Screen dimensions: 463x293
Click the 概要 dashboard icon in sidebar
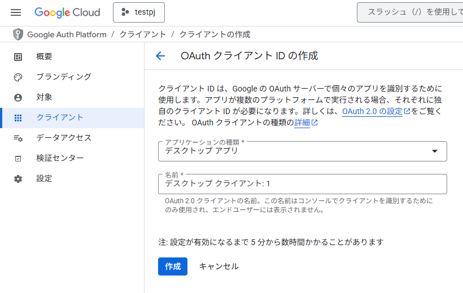pos(18,56)
